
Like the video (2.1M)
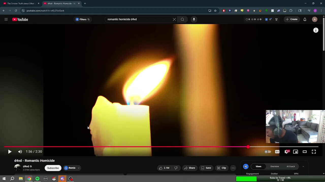coord(164,168)
